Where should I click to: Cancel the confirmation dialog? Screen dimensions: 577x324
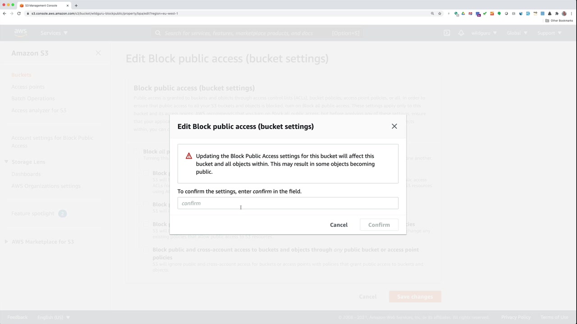coord(339,225)
